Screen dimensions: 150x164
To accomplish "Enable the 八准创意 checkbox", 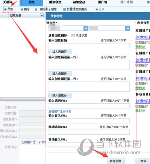I will (73, 35).
